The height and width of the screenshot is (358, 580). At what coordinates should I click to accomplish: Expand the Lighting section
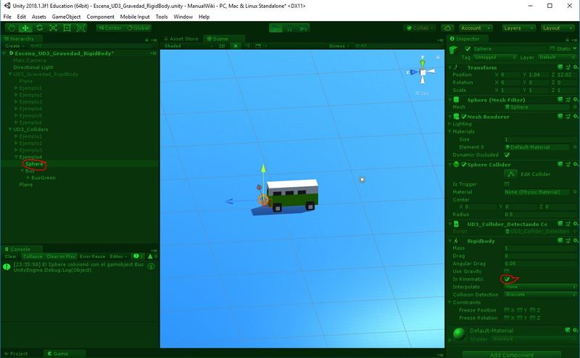click(449, 124)
